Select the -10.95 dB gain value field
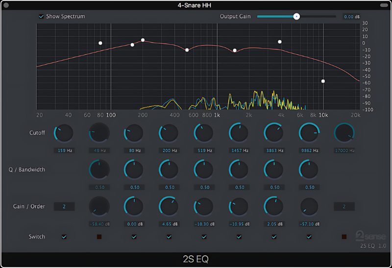The height and width of the screenshot is (268, 392). click(239, 224)
